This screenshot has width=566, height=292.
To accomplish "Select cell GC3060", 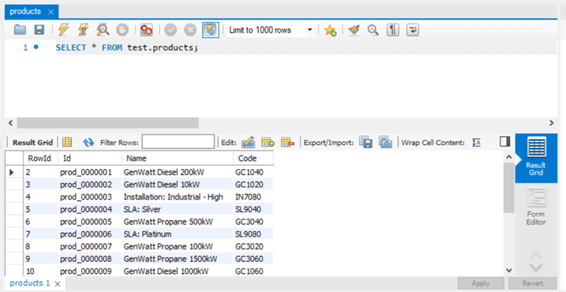I will 253,259.
